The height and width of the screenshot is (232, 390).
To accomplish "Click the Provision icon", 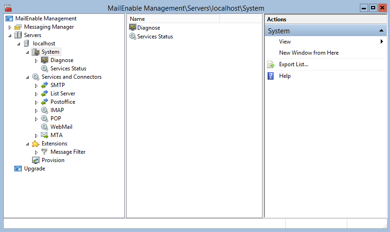I will (x=36, y=160).
